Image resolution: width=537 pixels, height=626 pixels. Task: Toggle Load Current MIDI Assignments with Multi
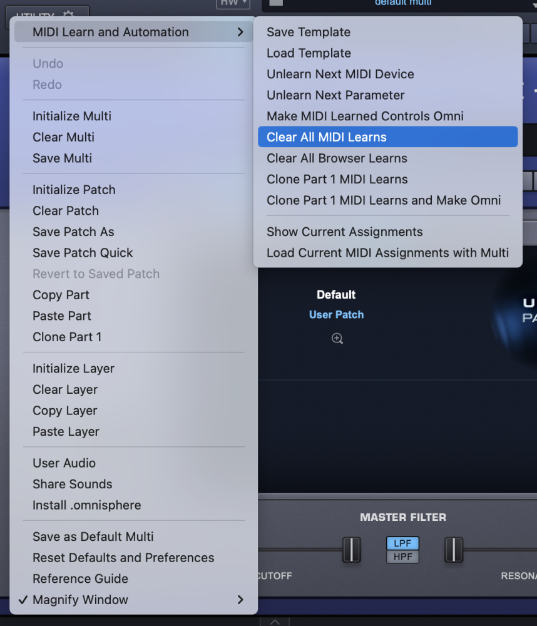click(x=387, y=253)
